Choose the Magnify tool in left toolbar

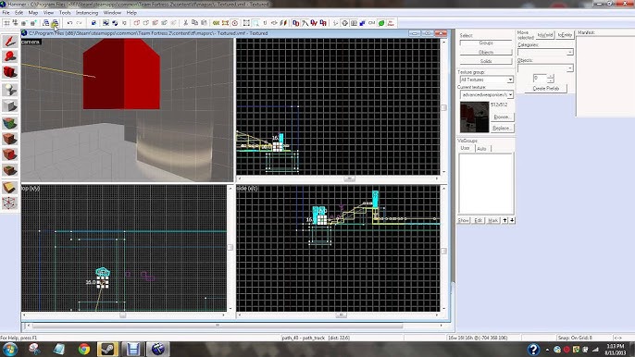9,56
